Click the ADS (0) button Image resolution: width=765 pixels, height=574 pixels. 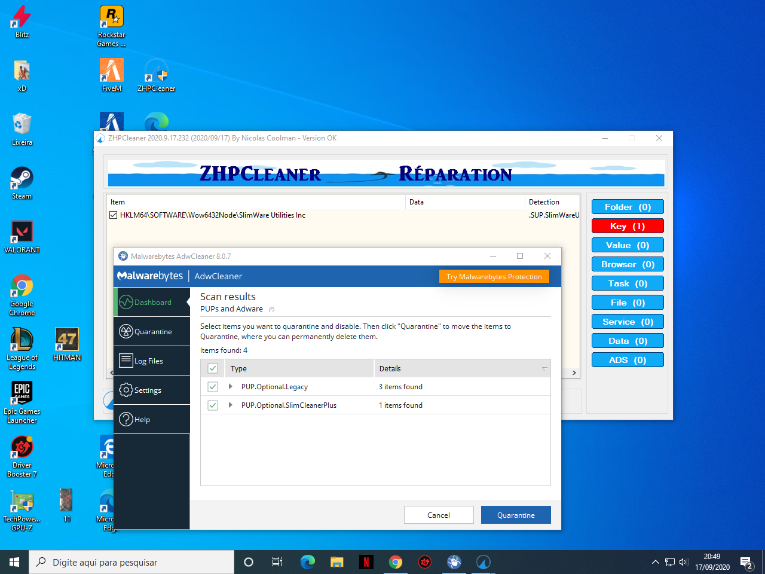click(x=628, y=360)
